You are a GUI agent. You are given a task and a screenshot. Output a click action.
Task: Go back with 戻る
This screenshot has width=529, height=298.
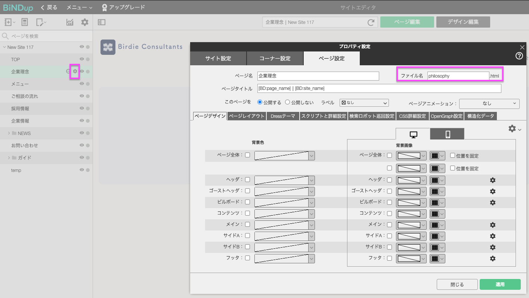coord(49,7)
